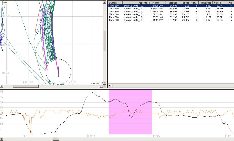Click the map's vertical scrollbar down arrow
Viewport: 234px width, 141px height.
pyautogui.click(x=105, y=83)
